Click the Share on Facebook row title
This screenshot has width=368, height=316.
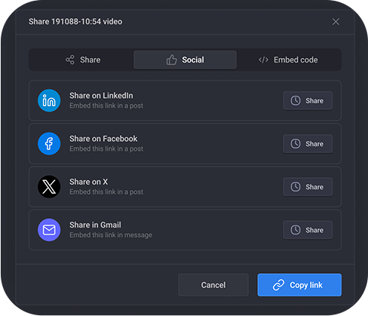click(x=103, y=139)
